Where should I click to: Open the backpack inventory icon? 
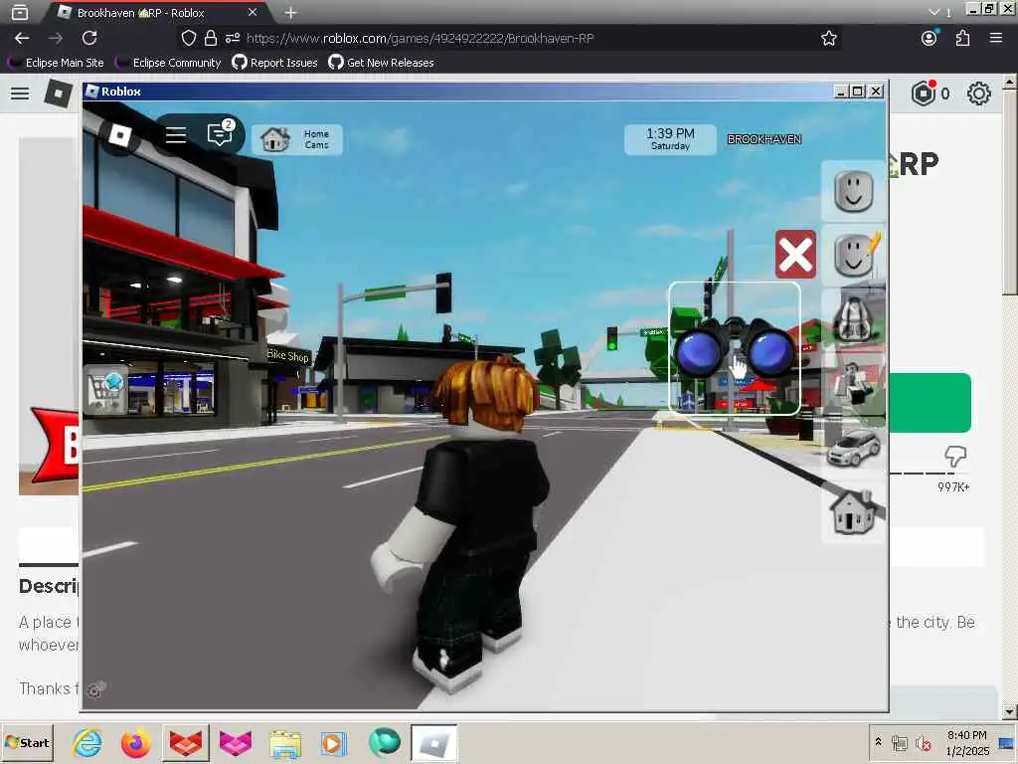[x=854, y=318]
